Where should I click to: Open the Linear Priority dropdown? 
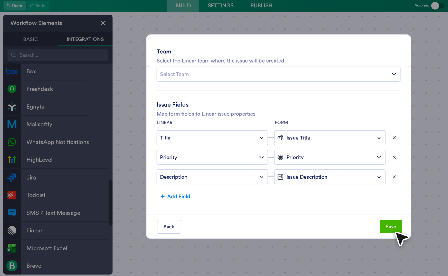pyautogui.click(x=212, y=157)
